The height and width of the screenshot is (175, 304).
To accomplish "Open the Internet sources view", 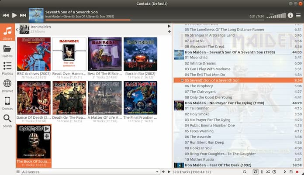I will [7, 86].
